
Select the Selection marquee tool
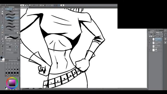pyautogui.click(x=2, y=18)
